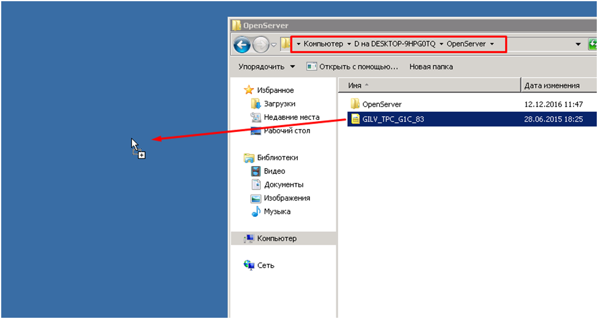Click the Сеть network icon
The width and height of the screenshot is (598, 319).
(249, 265)
